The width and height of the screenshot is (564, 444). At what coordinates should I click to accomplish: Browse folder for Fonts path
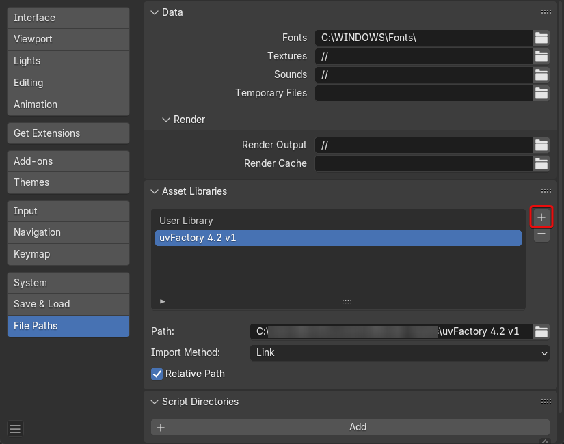point(541,38)
